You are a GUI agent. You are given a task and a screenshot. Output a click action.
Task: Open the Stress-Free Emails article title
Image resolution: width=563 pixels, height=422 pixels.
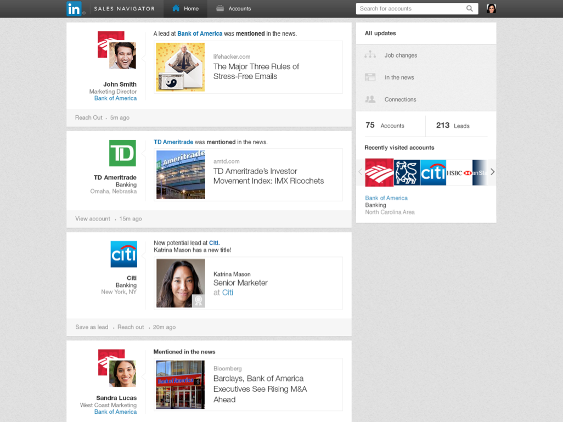click(256, 71)
